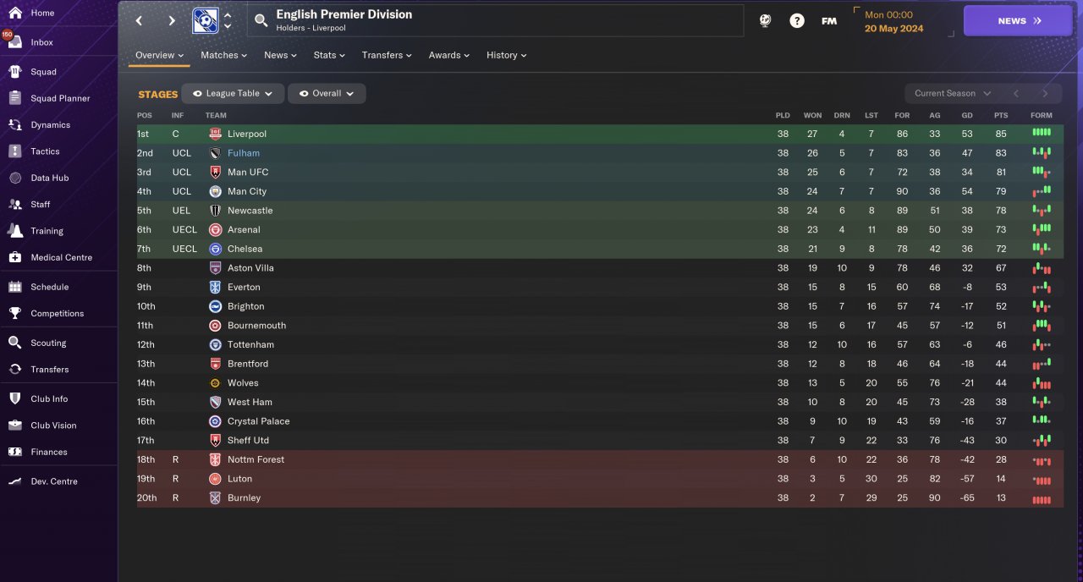The image size is (1083, 582).
Task: Click the help question mark icon
Action: coord(797,21)
